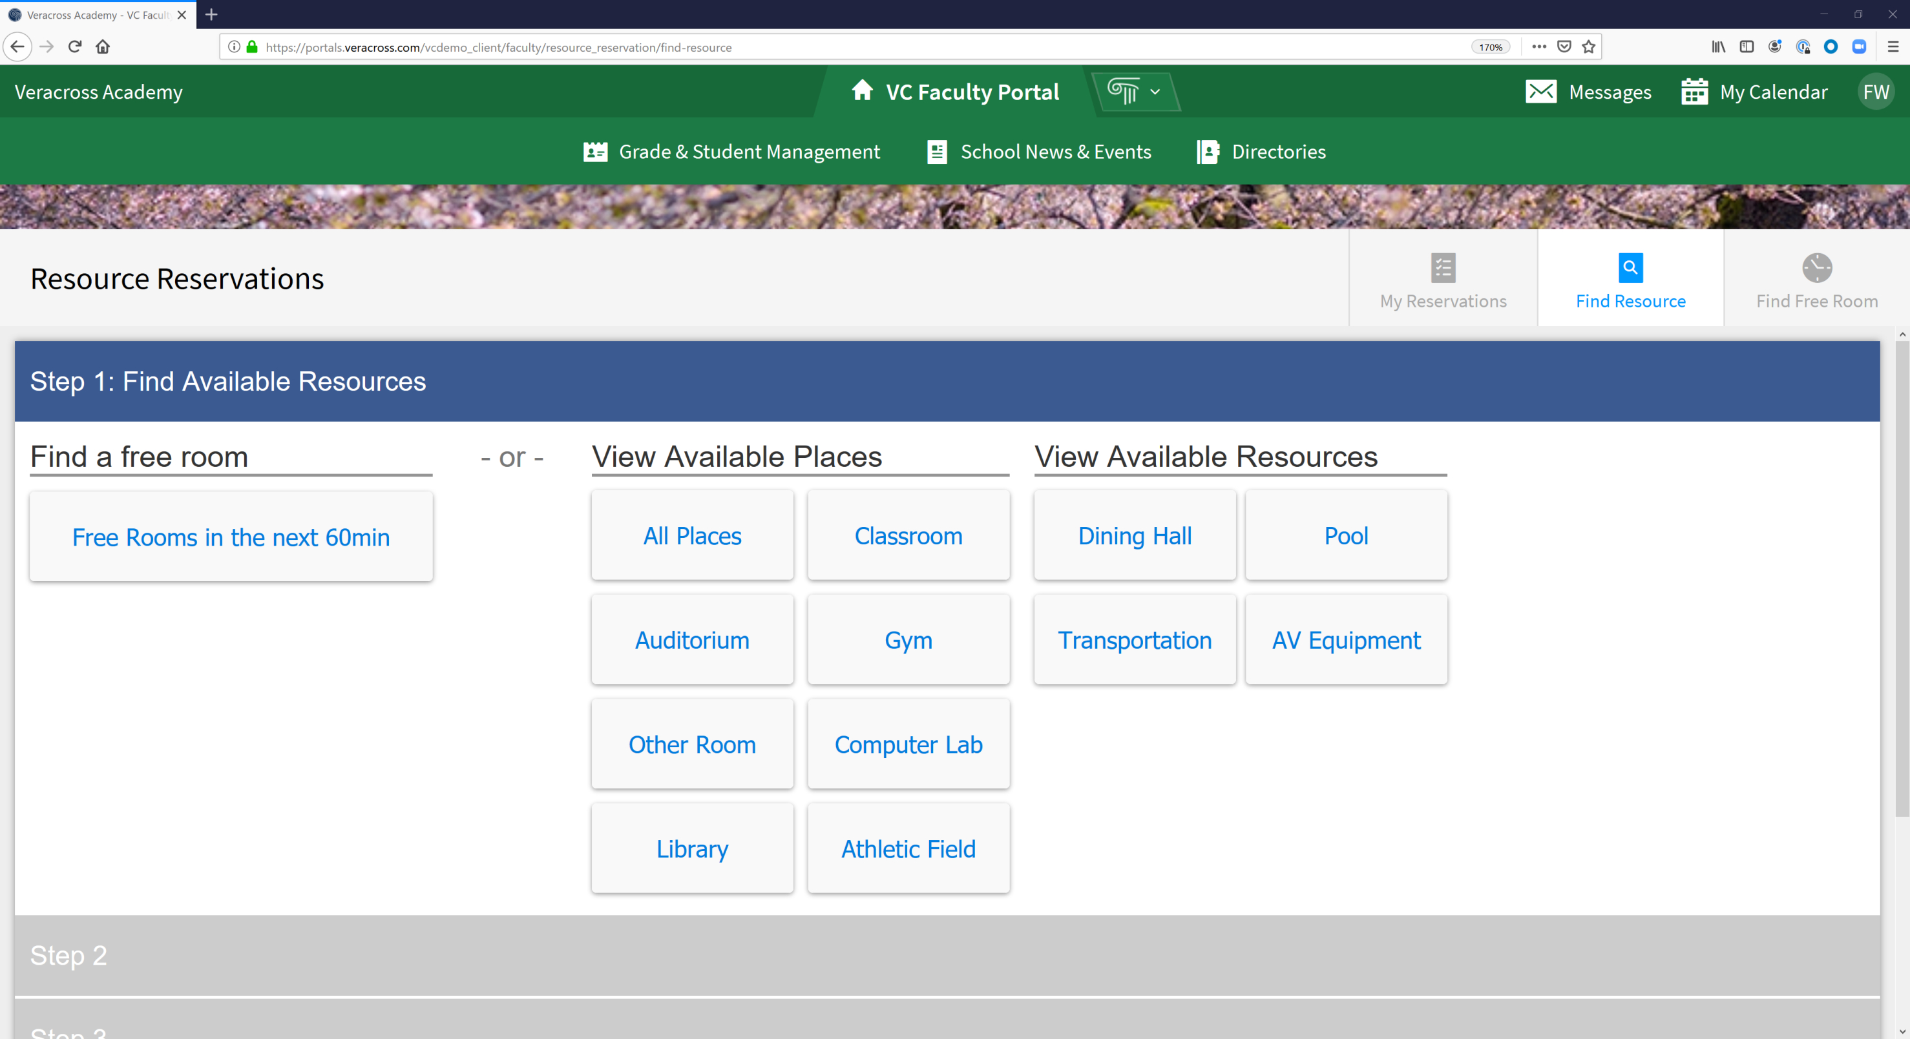Viewport: 1910px width, 1039px height.
Task: Open My Calendar using the calendar icon
Action: (x=1694, y=91)
